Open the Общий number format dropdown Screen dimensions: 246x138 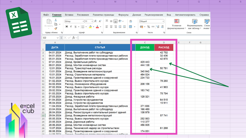[x=163, y=21]
